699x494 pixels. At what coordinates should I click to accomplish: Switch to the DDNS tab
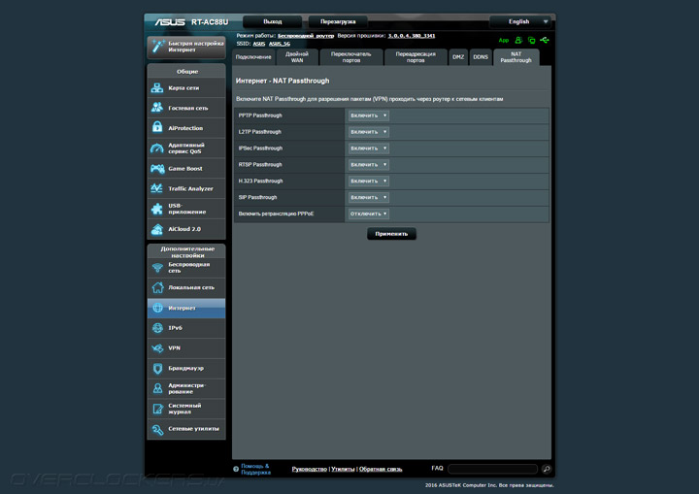481,57
